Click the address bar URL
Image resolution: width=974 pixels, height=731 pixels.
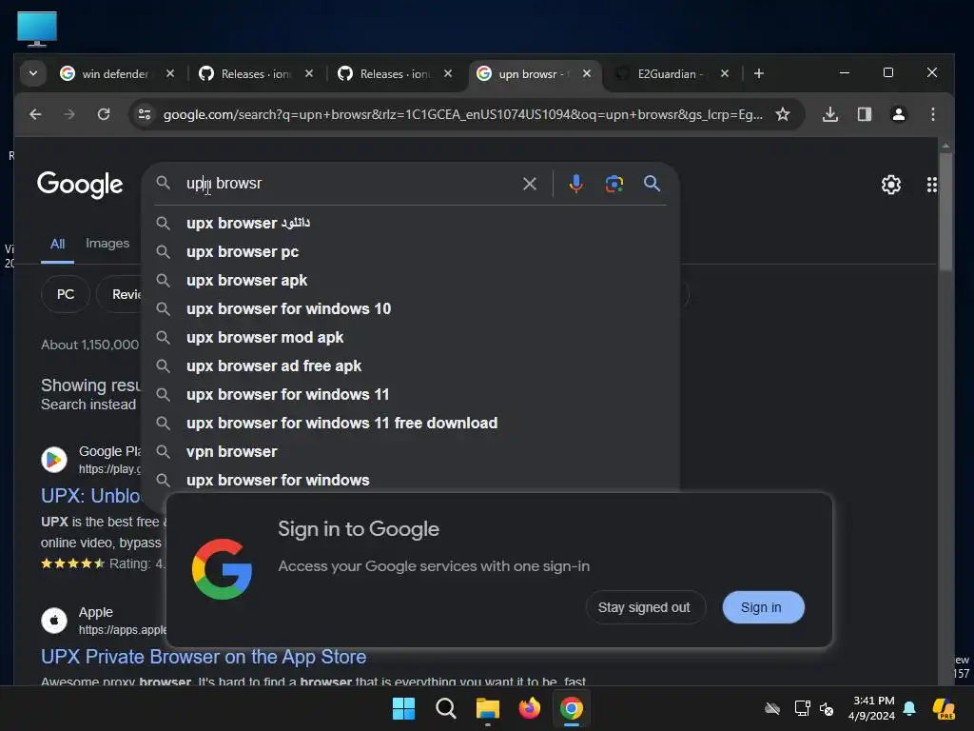pos(463,114)
